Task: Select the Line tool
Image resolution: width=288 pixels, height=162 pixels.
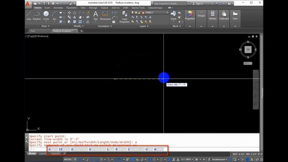Action: (x=29, y=15)
